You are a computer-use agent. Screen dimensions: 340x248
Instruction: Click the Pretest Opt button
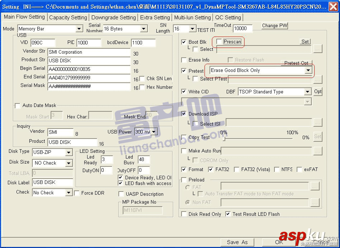297,63
